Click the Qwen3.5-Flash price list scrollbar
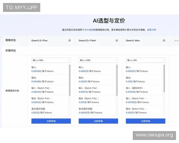The image size is (179, 143). (x=117, y=80)
